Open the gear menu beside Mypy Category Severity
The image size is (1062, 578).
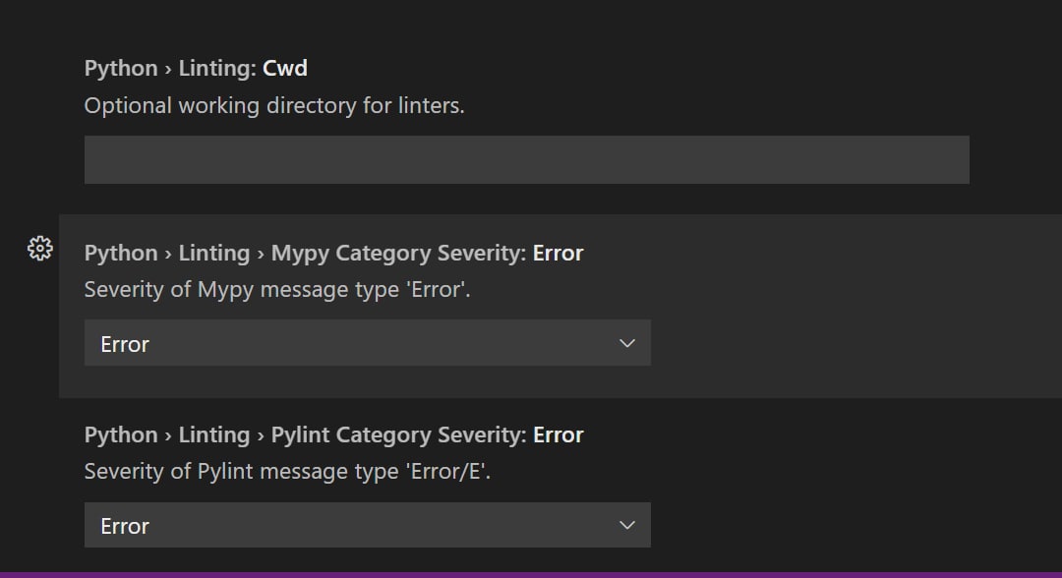click(40, 249)
